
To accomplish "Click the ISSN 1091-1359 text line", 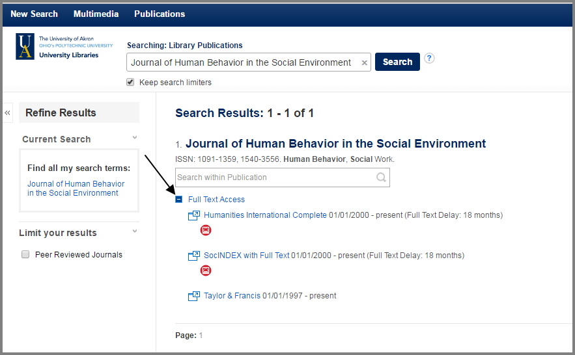I will tap(285, 159).
